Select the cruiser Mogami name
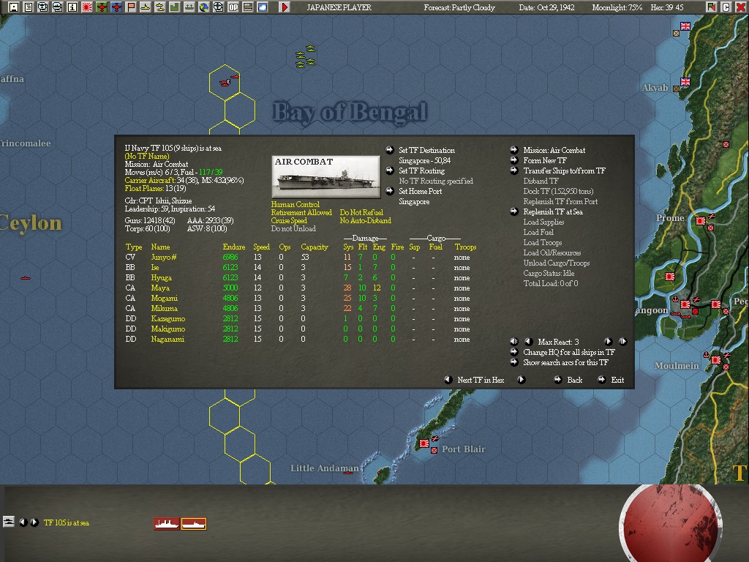 click(x=164, y=299)
